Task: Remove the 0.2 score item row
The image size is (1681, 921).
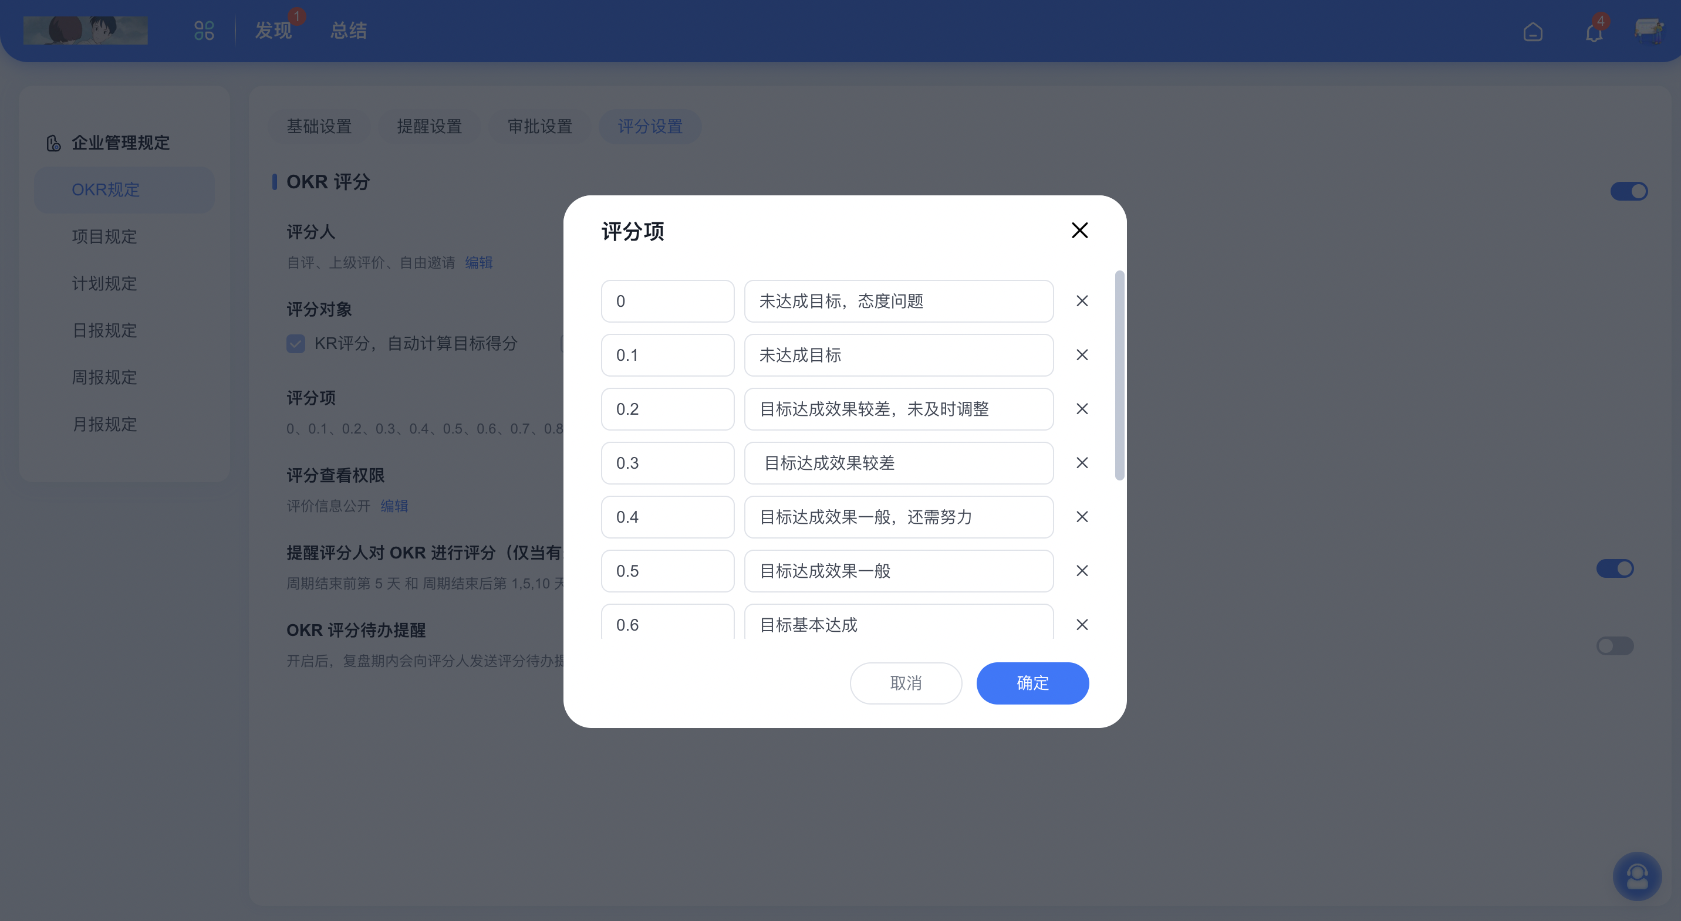Action: coord(1082,409)
